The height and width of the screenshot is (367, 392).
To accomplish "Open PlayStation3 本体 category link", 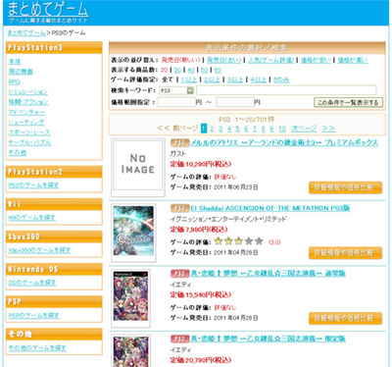I will coord(15,62).
